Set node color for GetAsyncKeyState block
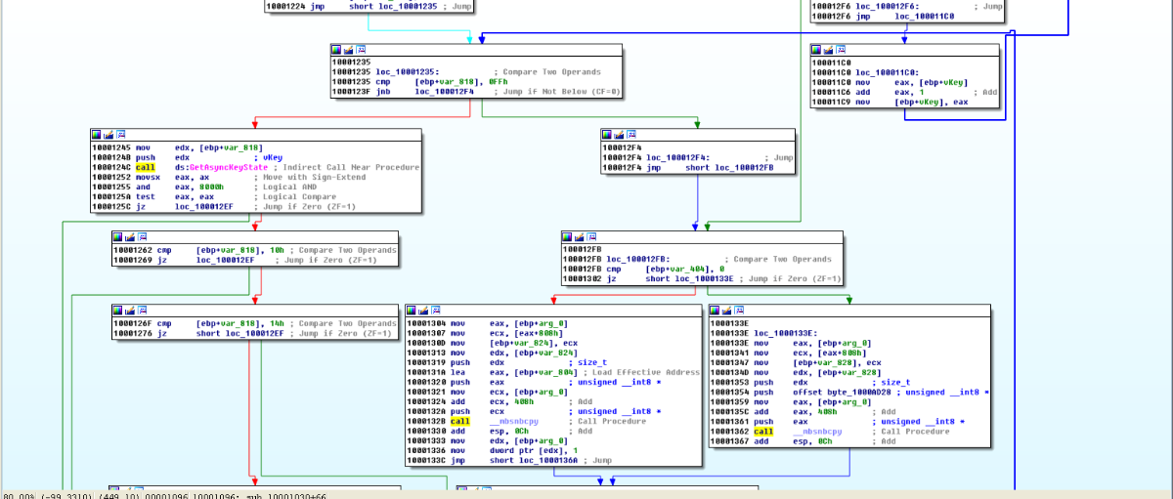The height and width of the screenshot is (499, 1173). (x=96, y=135)
